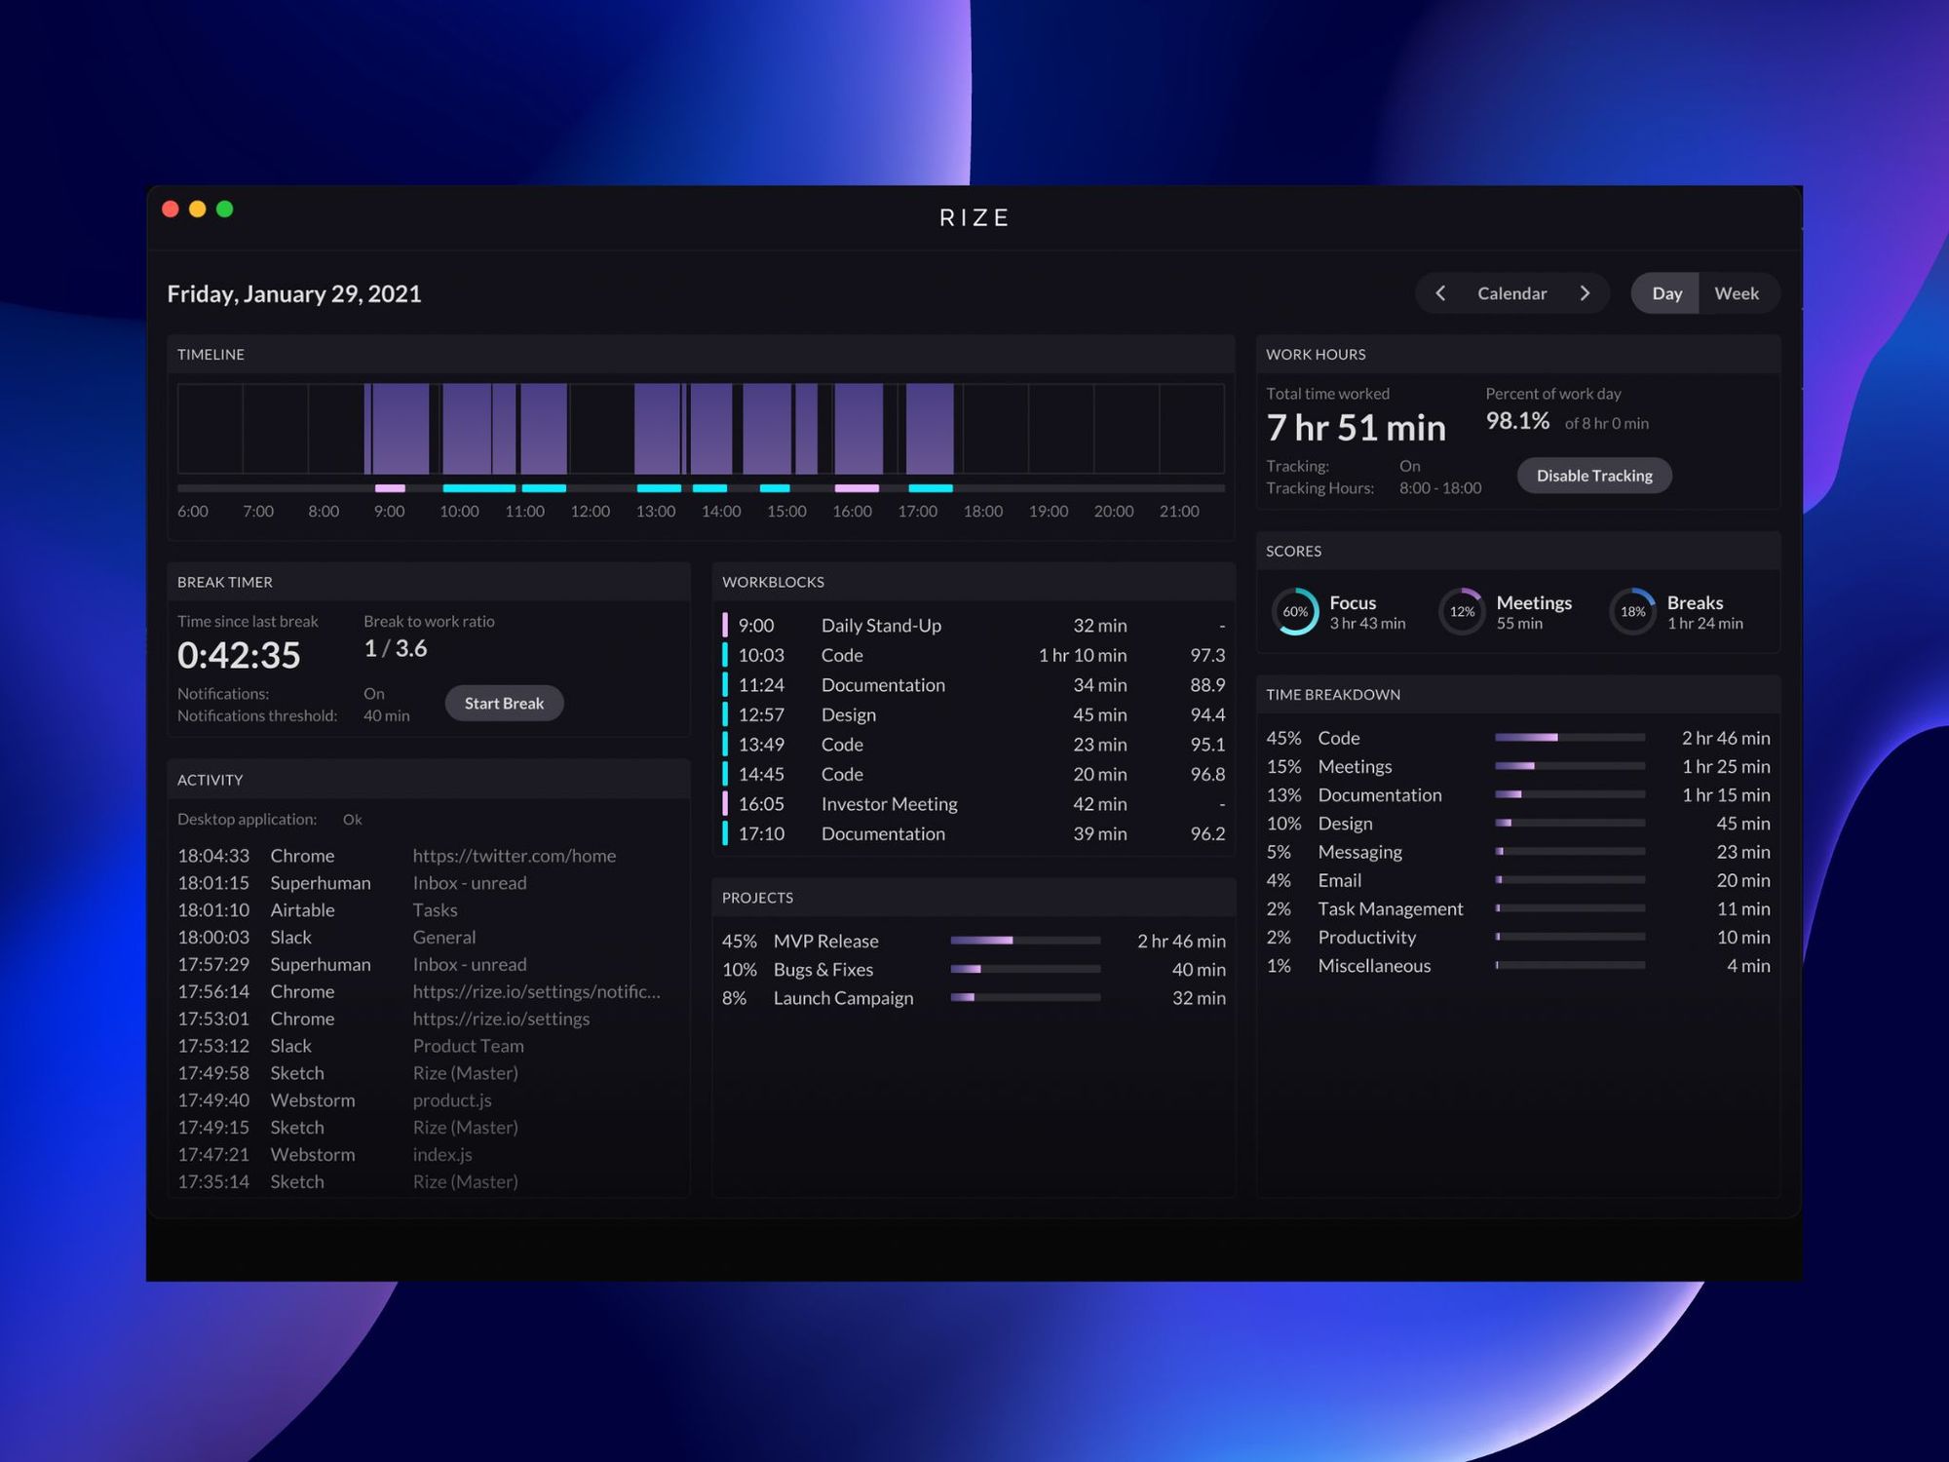Switch to Week view

pyautogui.click(x=1736, y=293)
